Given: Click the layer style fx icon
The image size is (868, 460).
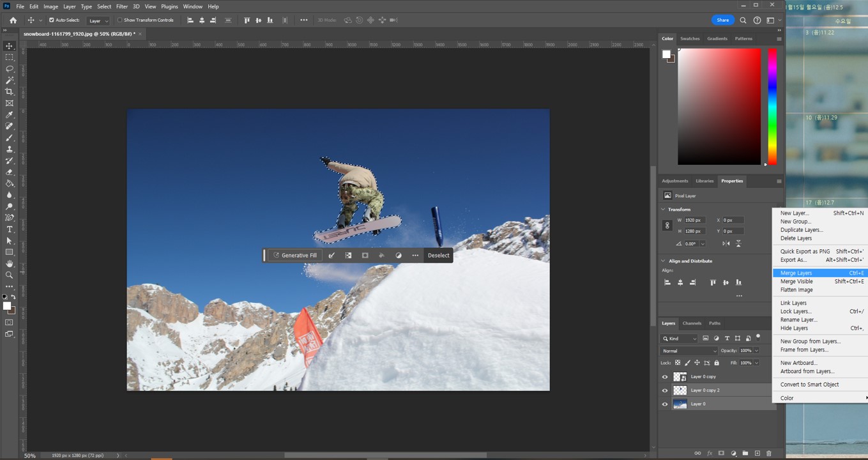Looking at the screenshot, I should click(710, 454).
